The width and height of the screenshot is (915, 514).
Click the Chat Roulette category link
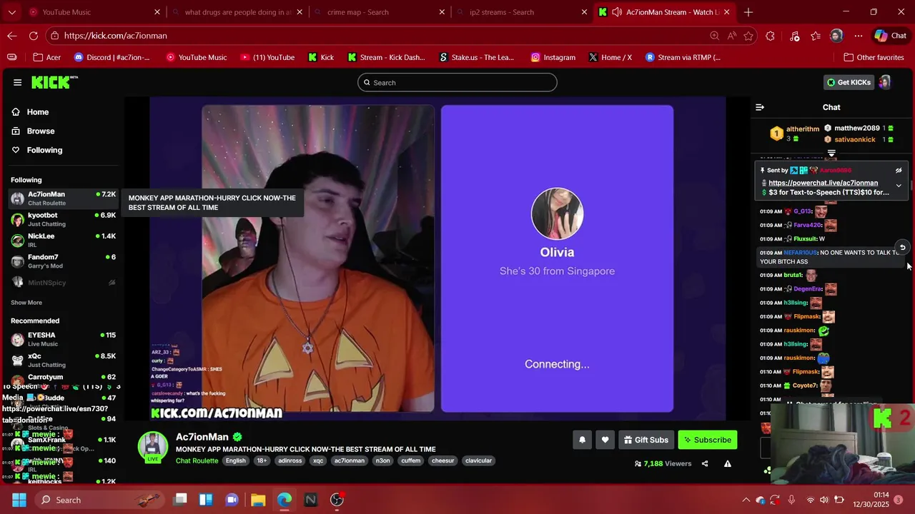tap(197, 460)
